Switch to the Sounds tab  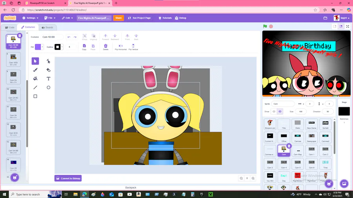(x=47, y=27)
